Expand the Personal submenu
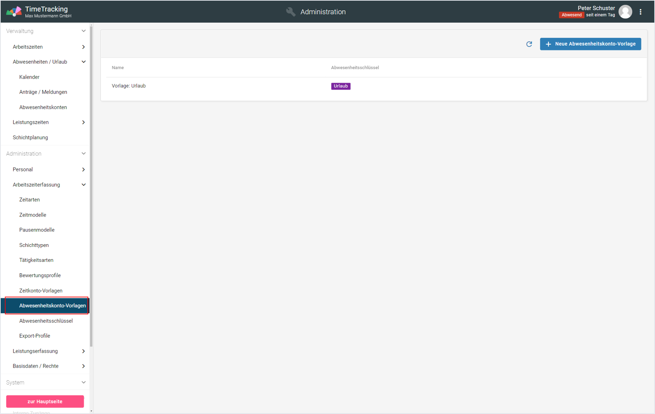The height and width of the screenshot is (414, 655). [83, 169]
